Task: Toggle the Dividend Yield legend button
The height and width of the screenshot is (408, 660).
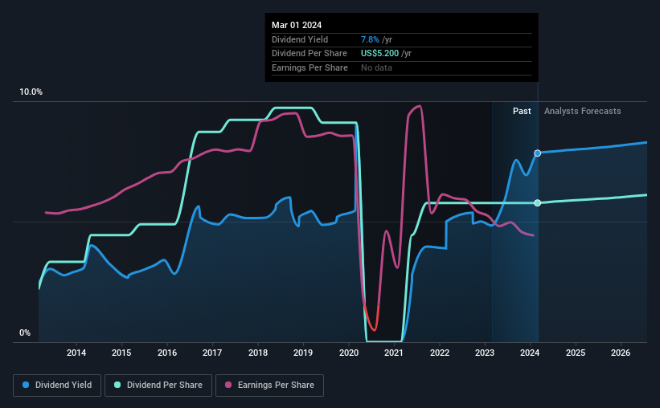Action: 57,386
